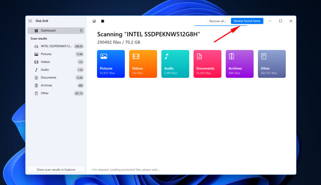Open the pink Documents tile
The width and height of the screenshot is (321, 185).
pyautogui.click(x=207, y=64)
